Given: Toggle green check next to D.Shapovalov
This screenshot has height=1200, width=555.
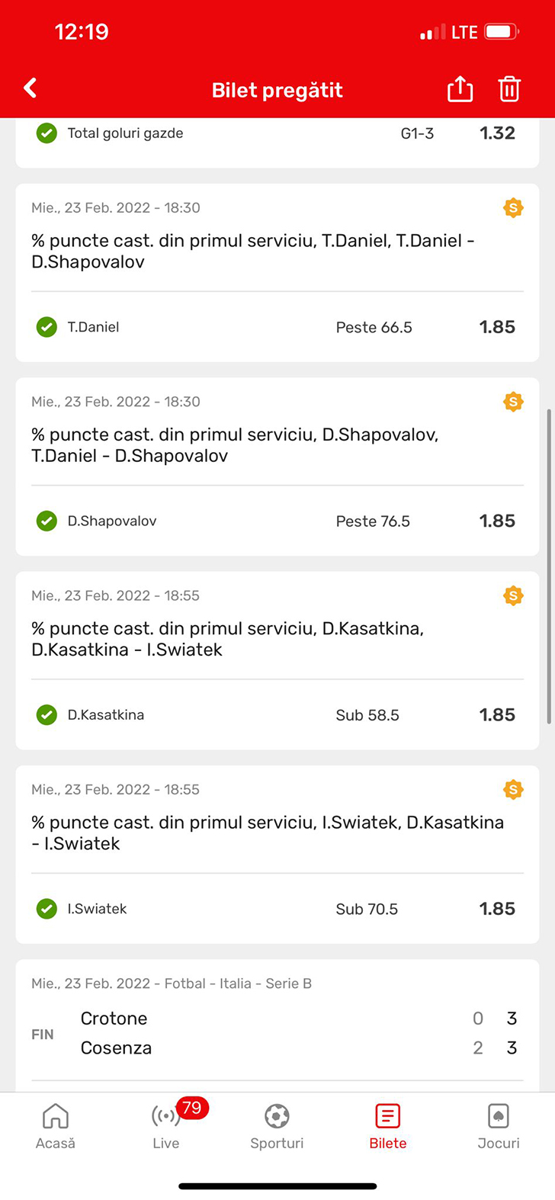Looking at the screenshot, I should 47,521.
